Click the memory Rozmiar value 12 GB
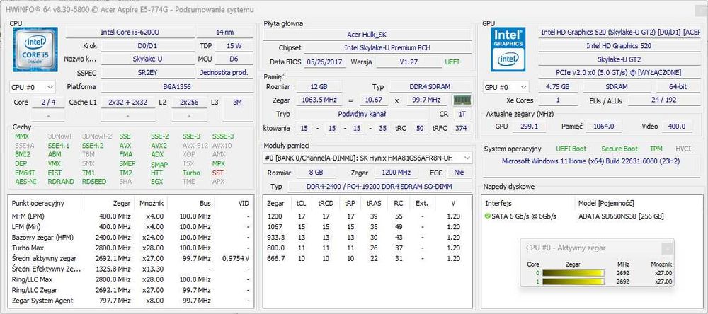 click(319, 86)
